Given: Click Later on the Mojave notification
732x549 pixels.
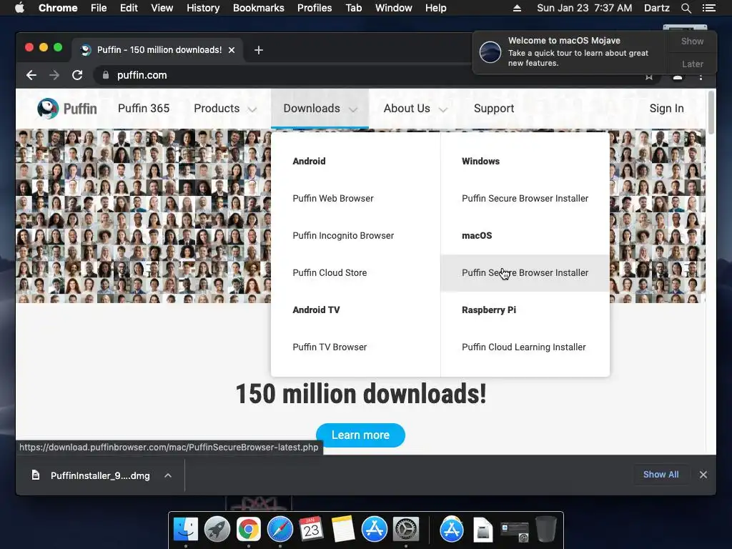Looking at the screenshot, I should click(x=692, y=64).
